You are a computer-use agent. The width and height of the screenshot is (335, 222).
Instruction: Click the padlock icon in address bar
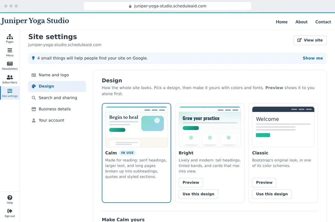pyautogui.click(x=130, y=6)
